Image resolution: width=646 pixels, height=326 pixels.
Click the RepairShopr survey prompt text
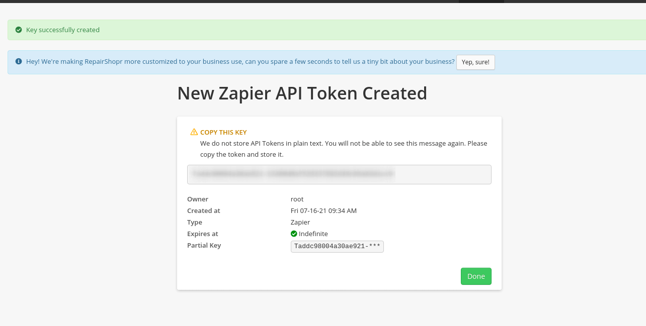(x=240, y=61)
